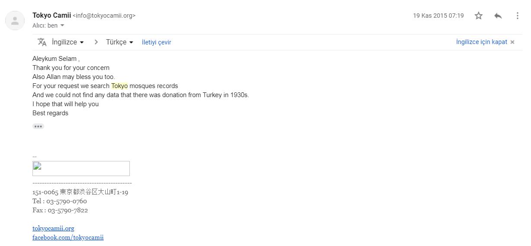Click İngilizce için kapat link
Screen dimensions: 531x246
pyautogui.click(x=481, y=42)
